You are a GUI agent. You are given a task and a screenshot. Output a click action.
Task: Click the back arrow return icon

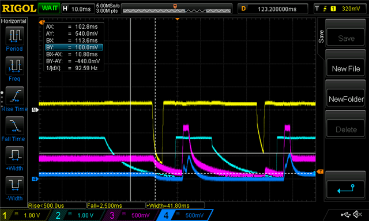pyautogui.click(x=345, y=189)
